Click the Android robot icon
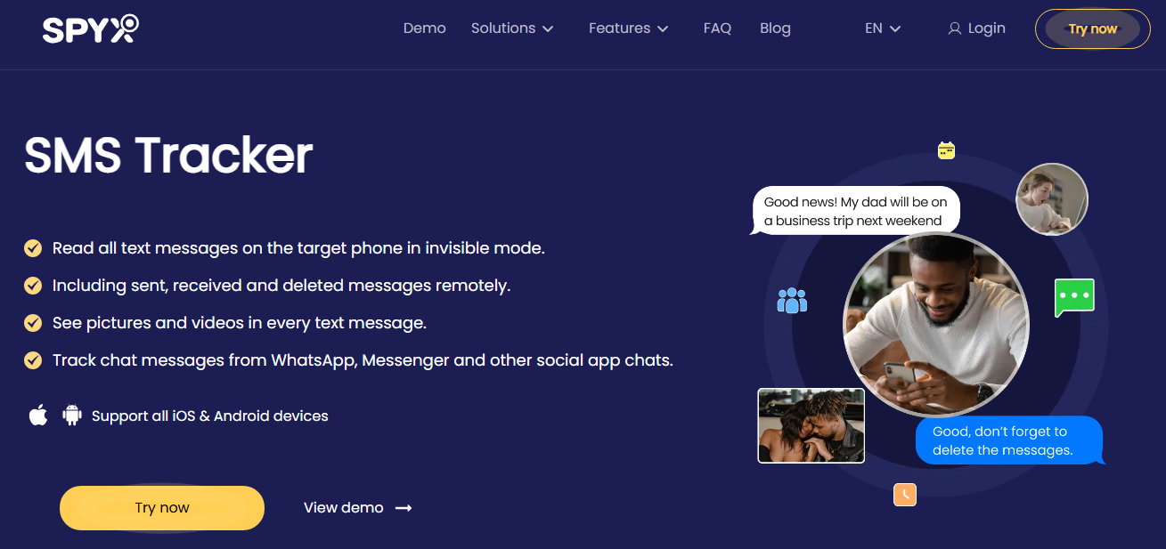Viewport: 1166px width, 549px height. 72,415
